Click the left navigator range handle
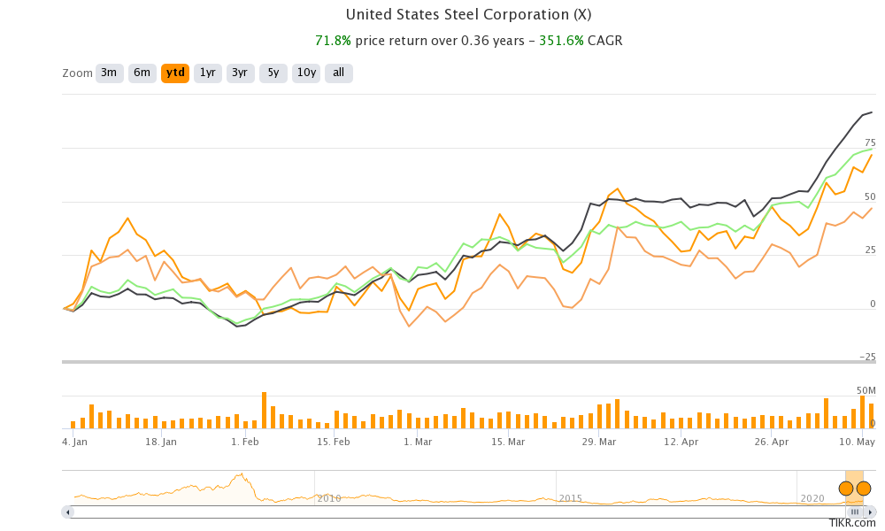This screenshot has height=531, width=885. (x=846, y=488)
